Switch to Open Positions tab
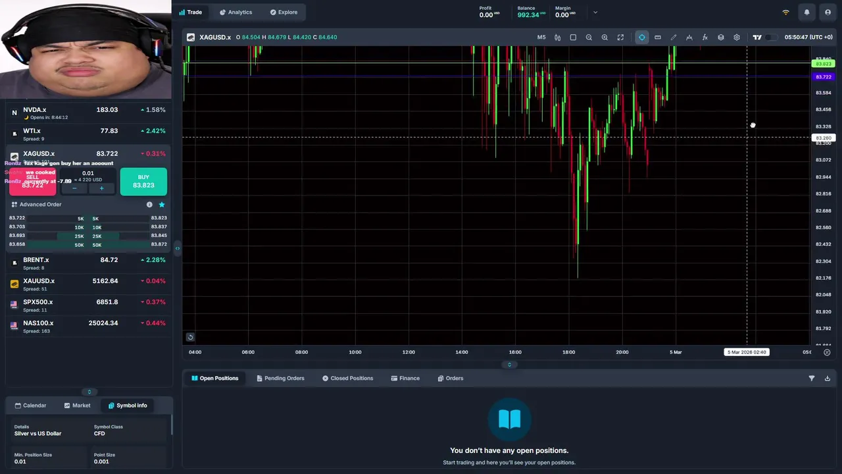Viewport: 842px width, 474px height. point(215,379)
